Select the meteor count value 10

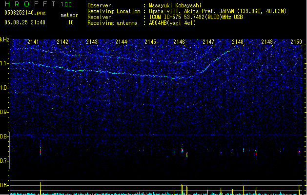tap(71, 22)
